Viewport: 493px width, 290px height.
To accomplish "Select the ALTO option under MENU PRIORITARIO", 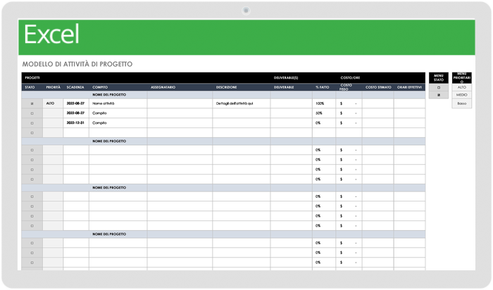I will (x=461, y=87).
